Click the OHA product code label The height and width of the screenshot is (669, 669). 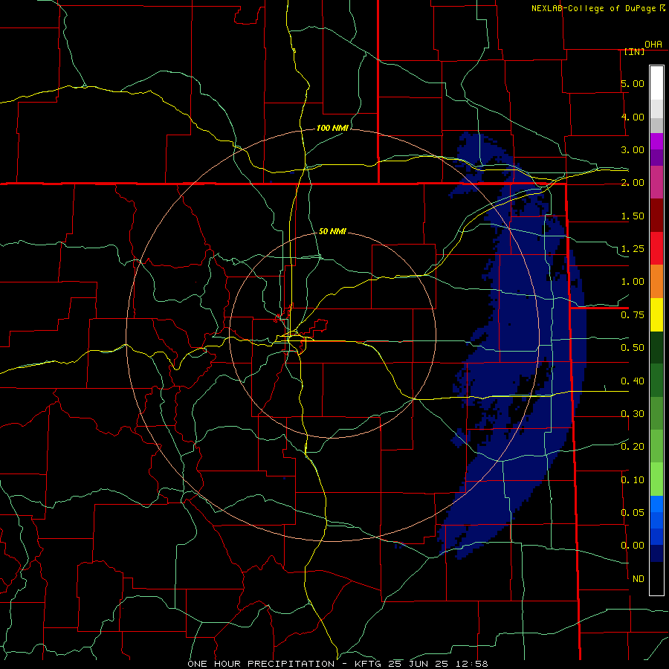[x=653, y=44]
